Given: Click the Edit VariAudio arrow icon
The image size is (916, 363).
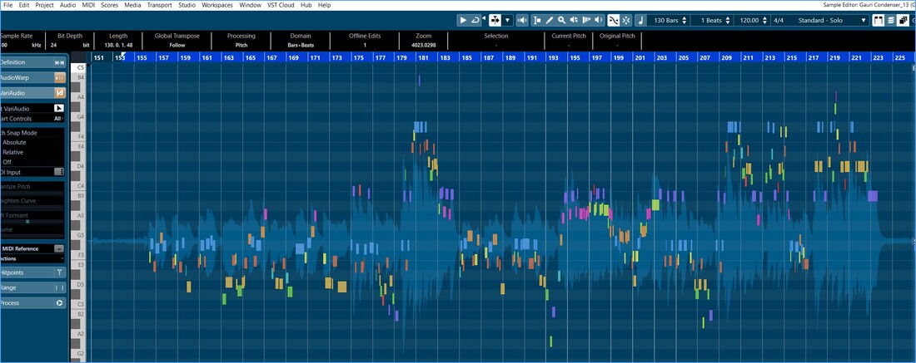Looking at the screenshot, I should coord(59,108).
